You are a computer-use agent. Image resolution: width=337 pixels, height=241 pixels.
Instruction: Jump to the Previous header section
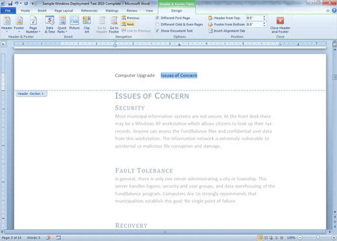point(130,18)
